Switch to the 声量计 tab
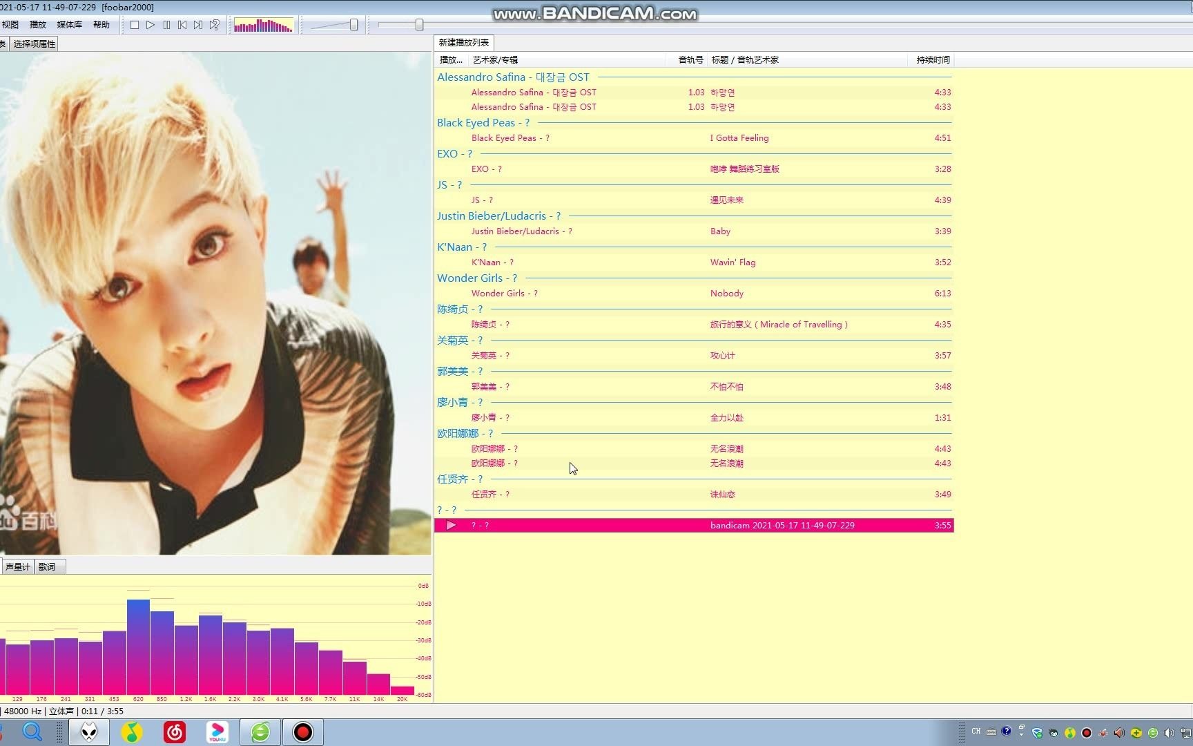The height and width of the screenshot is (746, 1193). 17,567
